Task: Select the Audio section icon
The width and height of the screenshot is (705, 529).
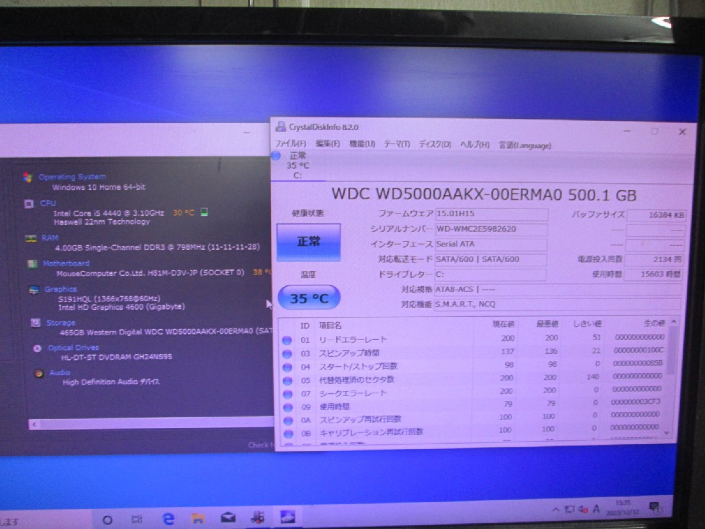Action: pyautogui.click(x=39, y=372)
